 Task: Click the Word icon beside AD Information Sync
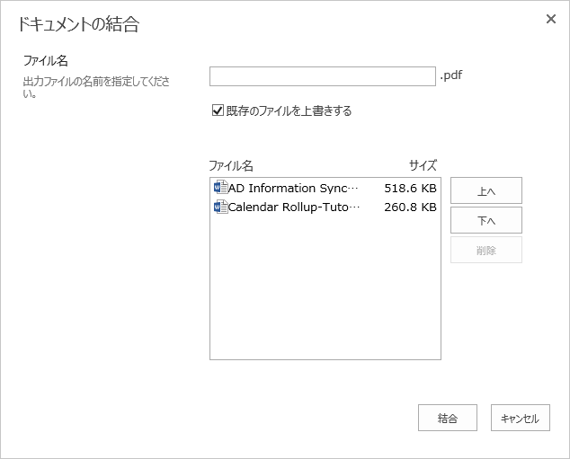pos(220,188)
